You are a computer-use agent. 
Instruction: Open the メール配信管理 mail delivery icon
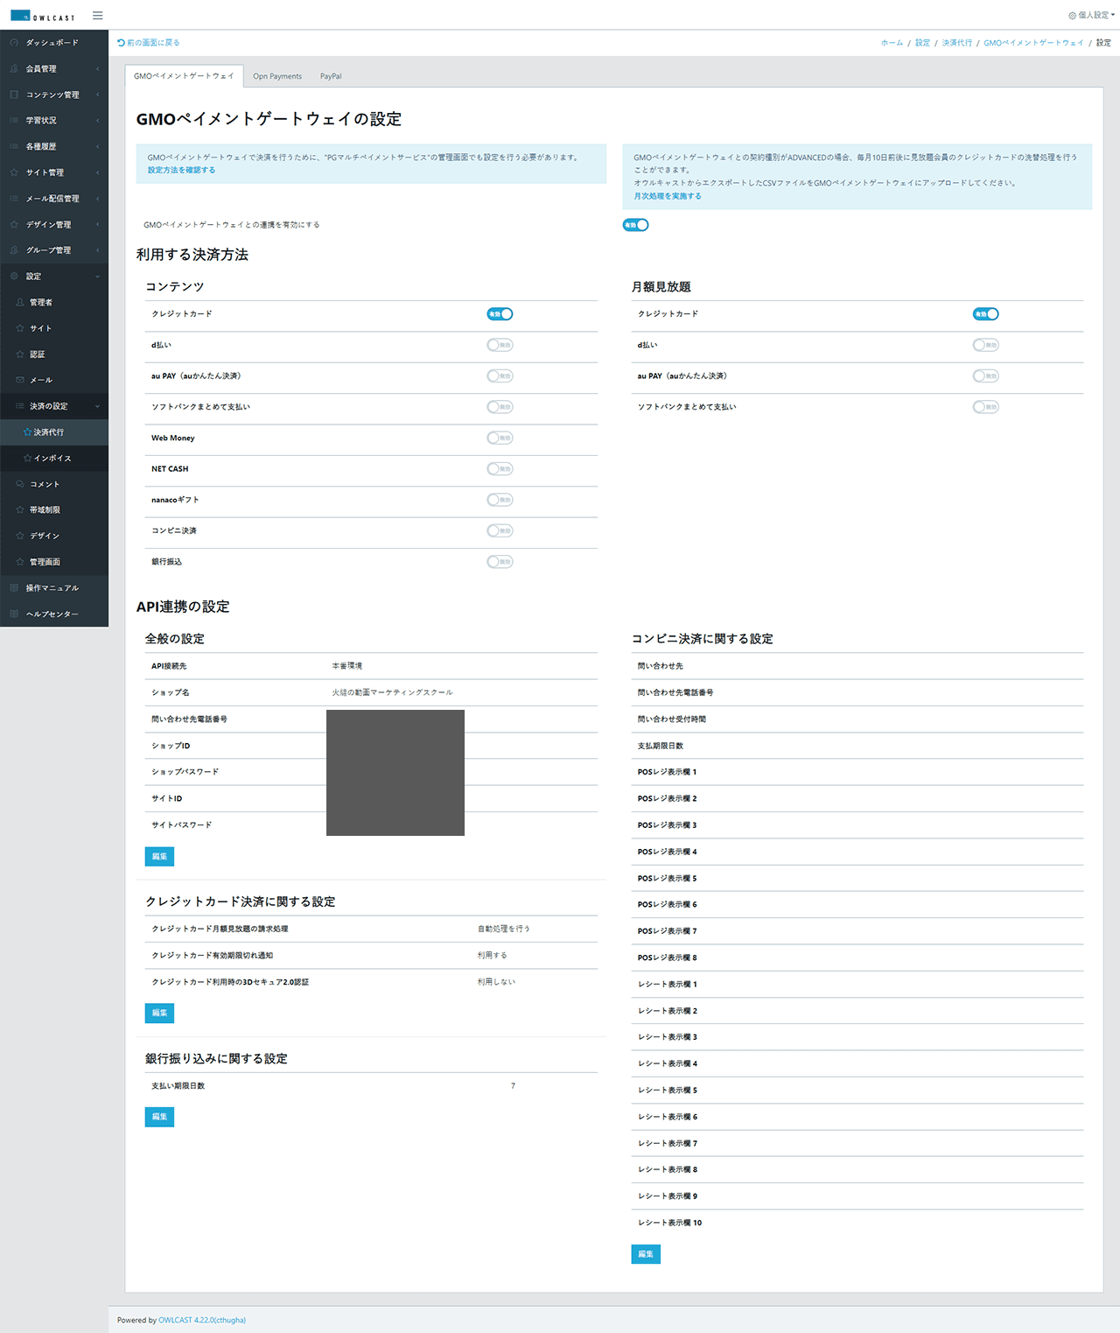pos(12,198)
